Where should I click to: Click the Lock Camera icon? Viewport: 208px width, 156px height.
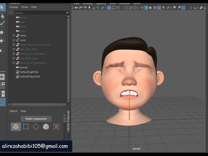(x=81, y=8)
